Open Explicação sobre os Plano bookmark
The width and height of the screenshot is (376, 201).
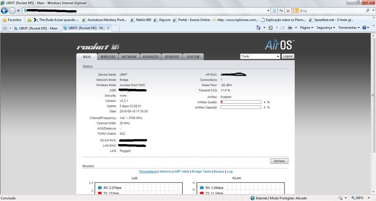[283, 20]
